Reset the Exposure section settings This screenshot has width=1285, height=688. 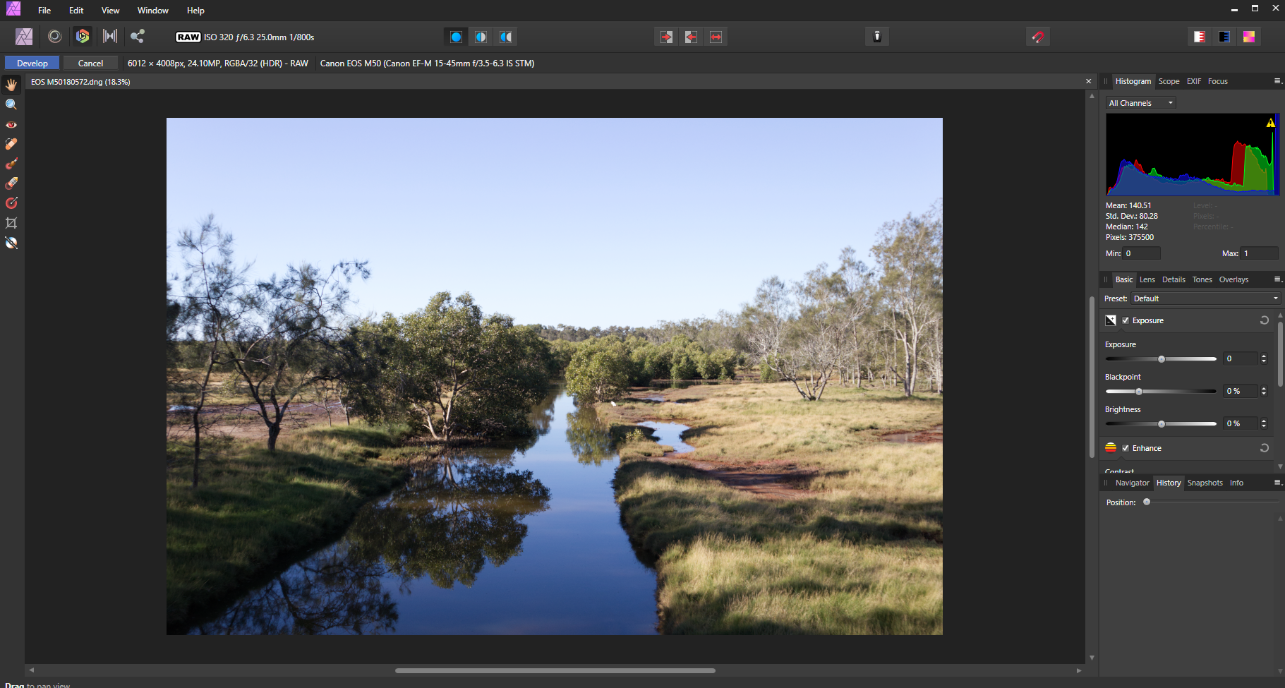1265,320
